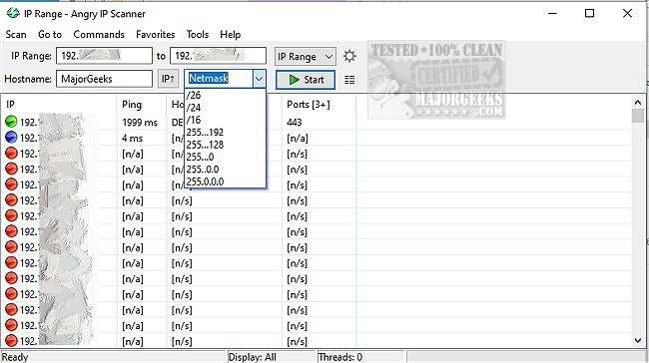Screen dimensions: 649x363
Task: Select 255.0.0.0 netmask option
Action: pos(205,181)
